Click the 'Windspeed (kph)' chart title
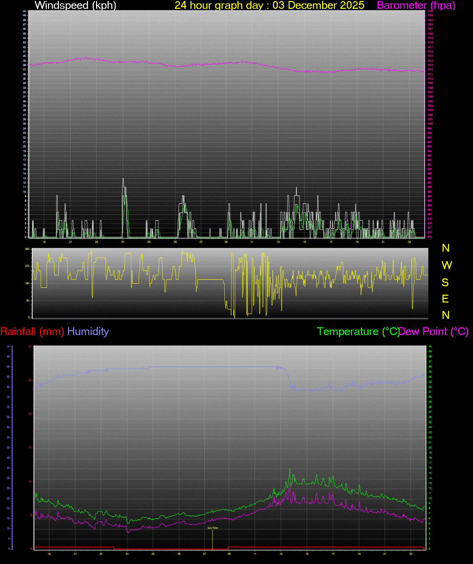This screenshot has width=473, height=564. pyautogui.click(x=75, y=5)
